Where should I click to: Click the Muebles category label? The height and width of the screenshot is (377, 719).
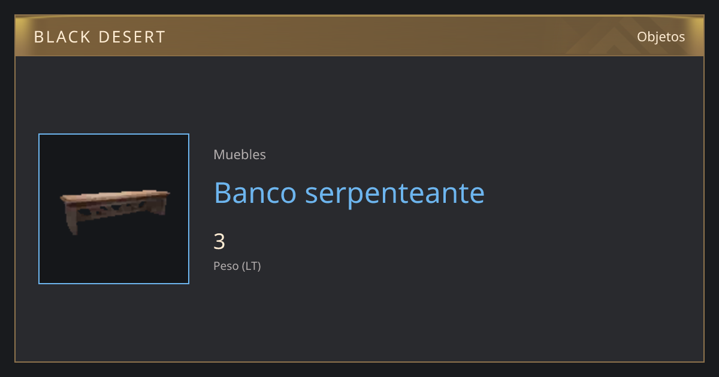[x=240, y=154]
